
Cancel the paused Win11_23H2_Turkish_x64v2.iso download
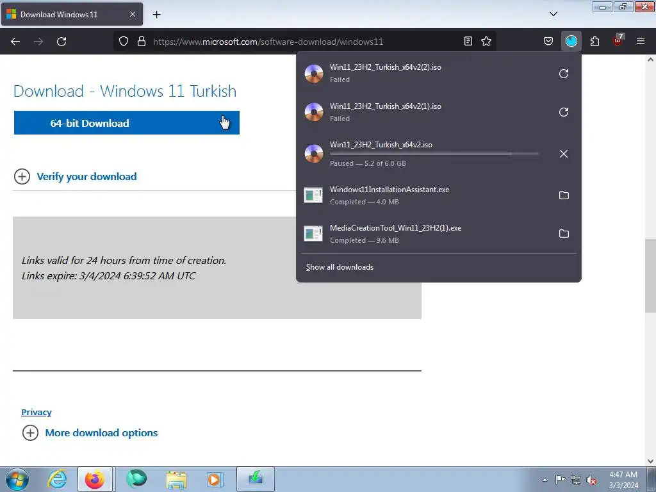(x=564, y=154)
